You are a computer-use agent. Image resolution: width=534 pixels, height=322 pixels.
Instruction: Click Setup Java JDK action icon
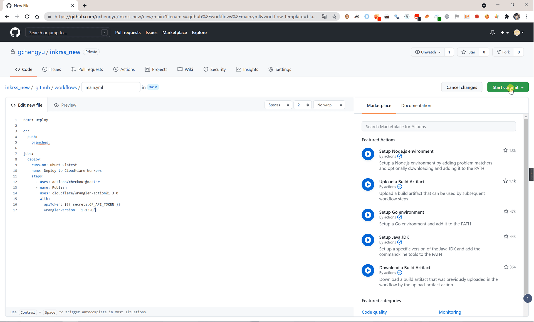(x=368, y=240)
